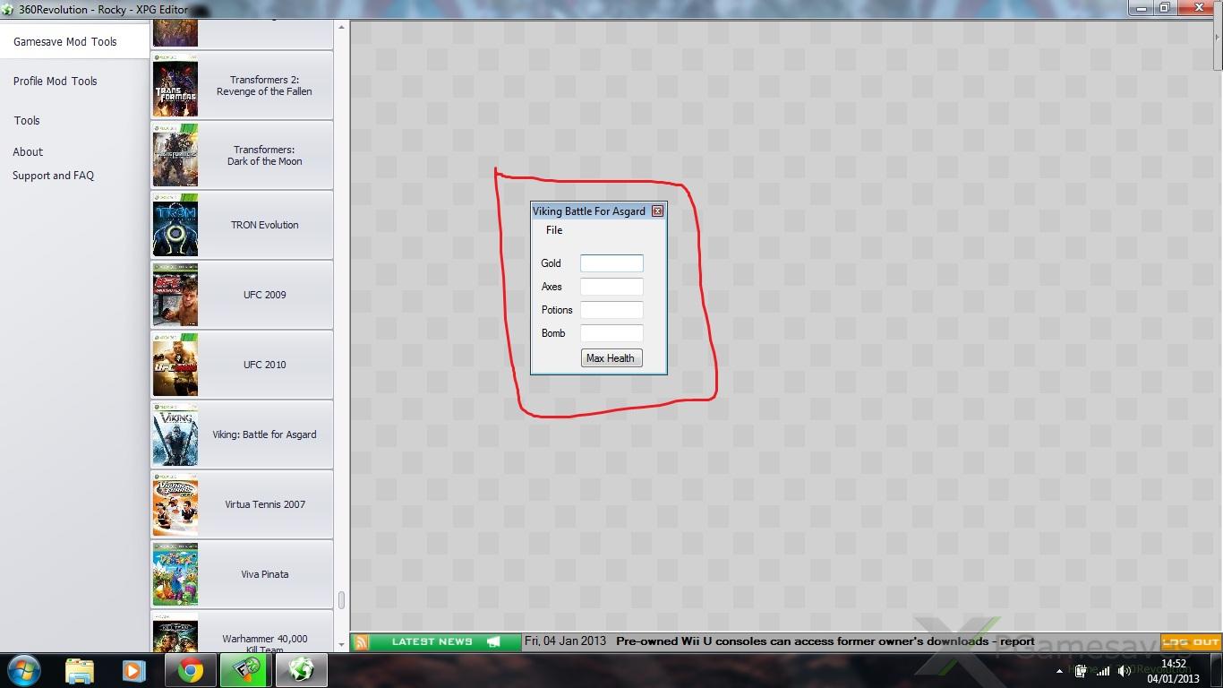Click the Potions input field
This screenshot has width=1223, height=688.
[x=611, y=310]
